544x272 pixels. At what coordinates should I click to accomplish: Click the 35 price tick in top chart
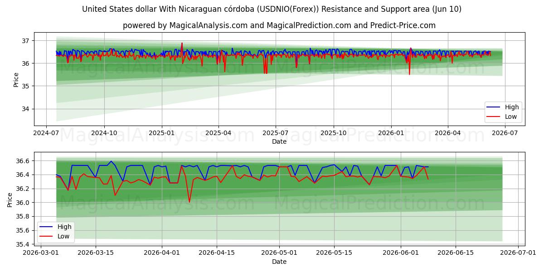coord(25,86)
